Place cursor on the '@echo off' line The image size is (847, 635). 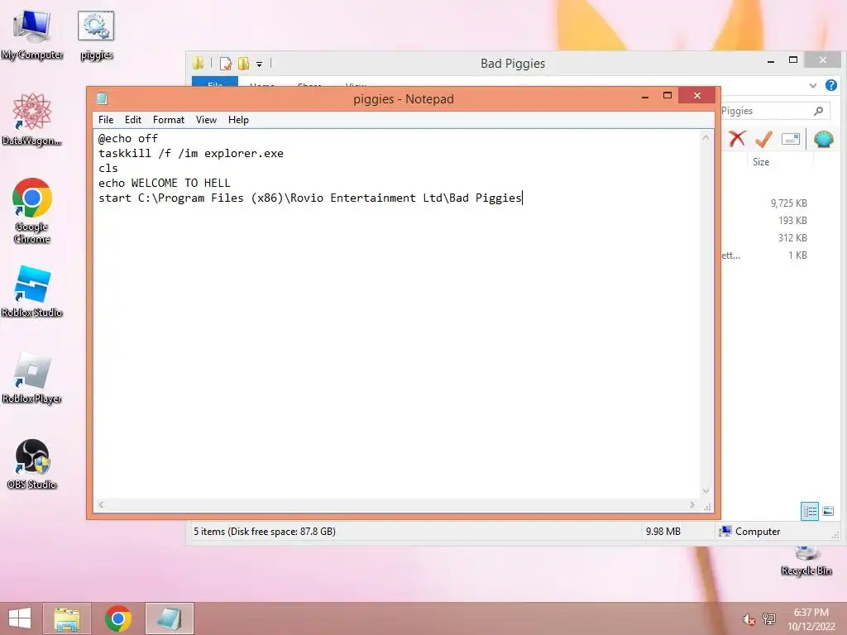coord(128,138)
